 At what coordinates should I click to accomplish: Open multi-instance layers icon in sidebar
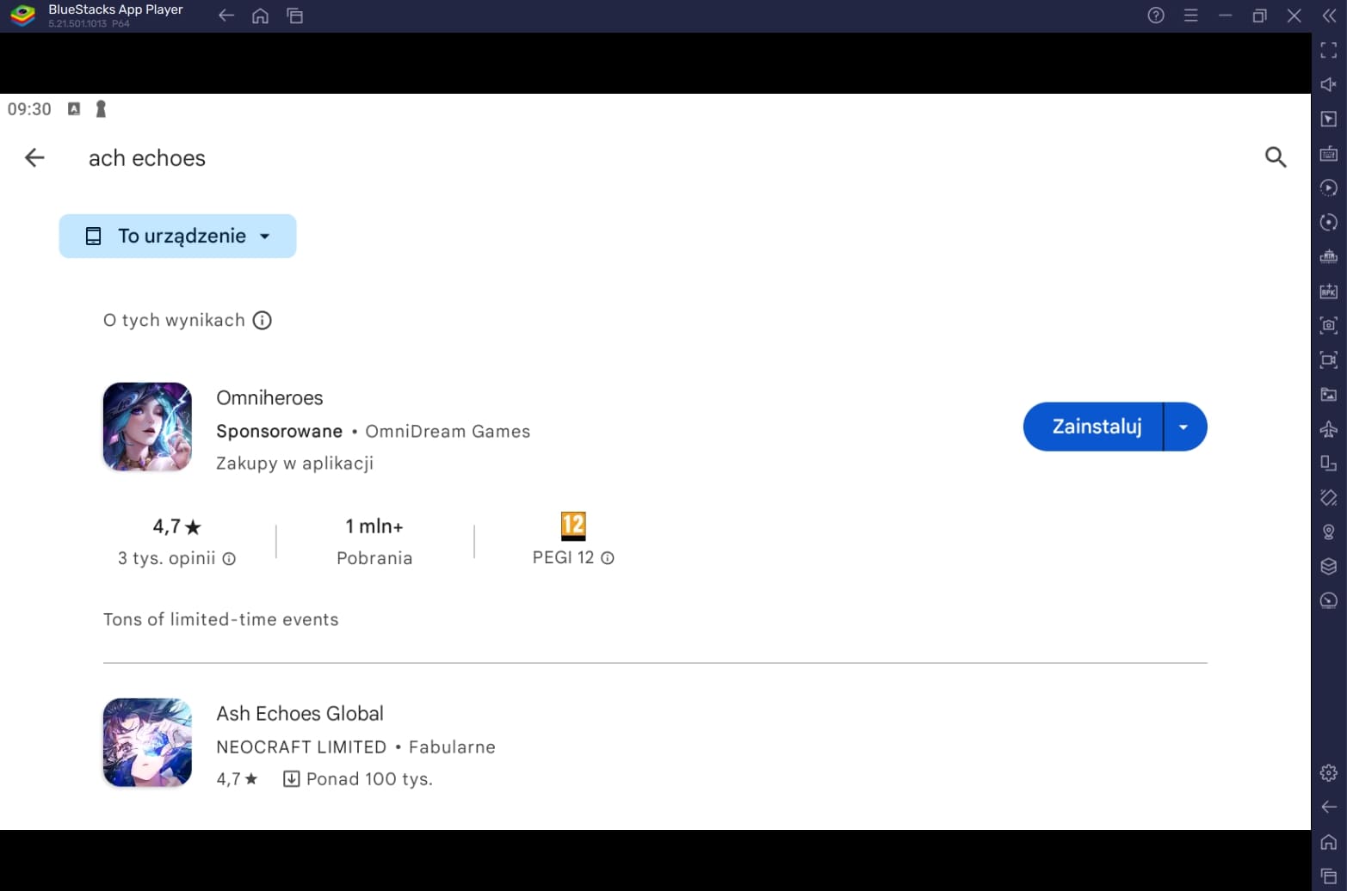[1329, 566]
